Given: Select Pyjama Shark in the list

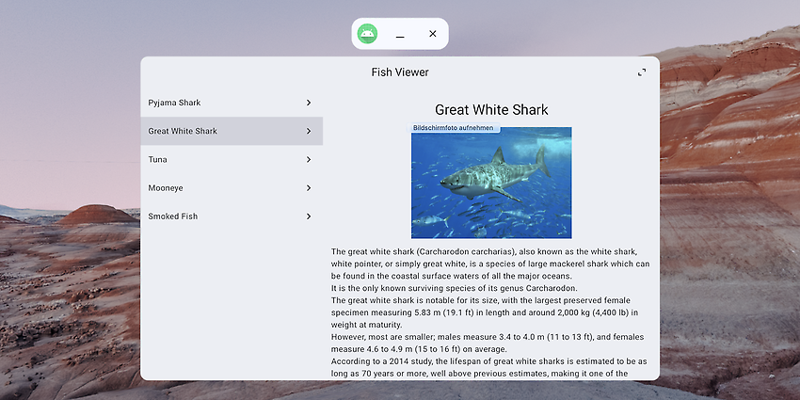Looking at the screenshot, I should (232, 103).
